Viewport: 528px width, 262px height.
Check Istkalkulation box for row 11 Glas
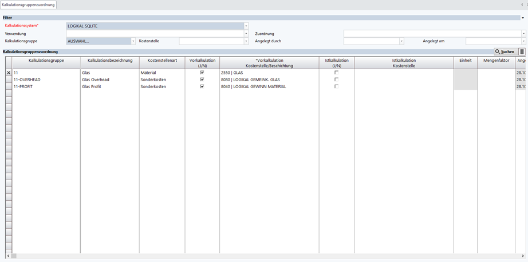(336, 73)
